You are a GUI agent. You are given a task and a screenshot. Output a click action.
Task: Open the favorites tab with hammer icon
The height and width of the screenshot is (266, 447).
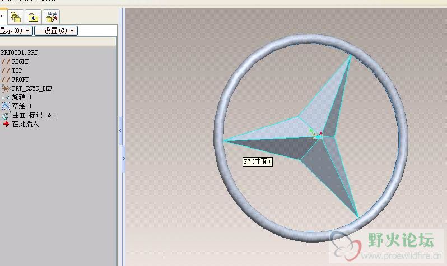52,17
